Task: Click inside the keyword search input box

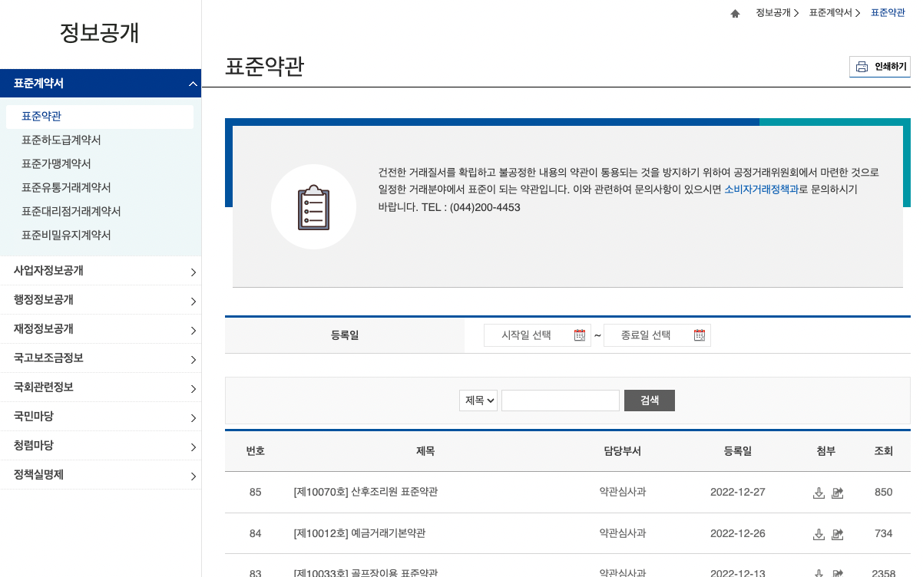Action: pos(560,400)
